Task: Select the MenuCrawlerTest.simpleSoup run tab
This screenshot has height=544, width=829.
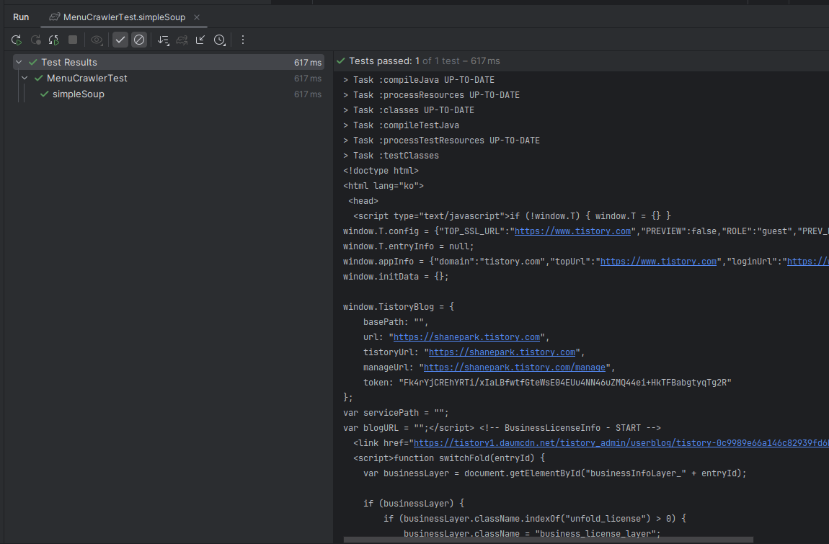Action: click(x=124, y=17)
